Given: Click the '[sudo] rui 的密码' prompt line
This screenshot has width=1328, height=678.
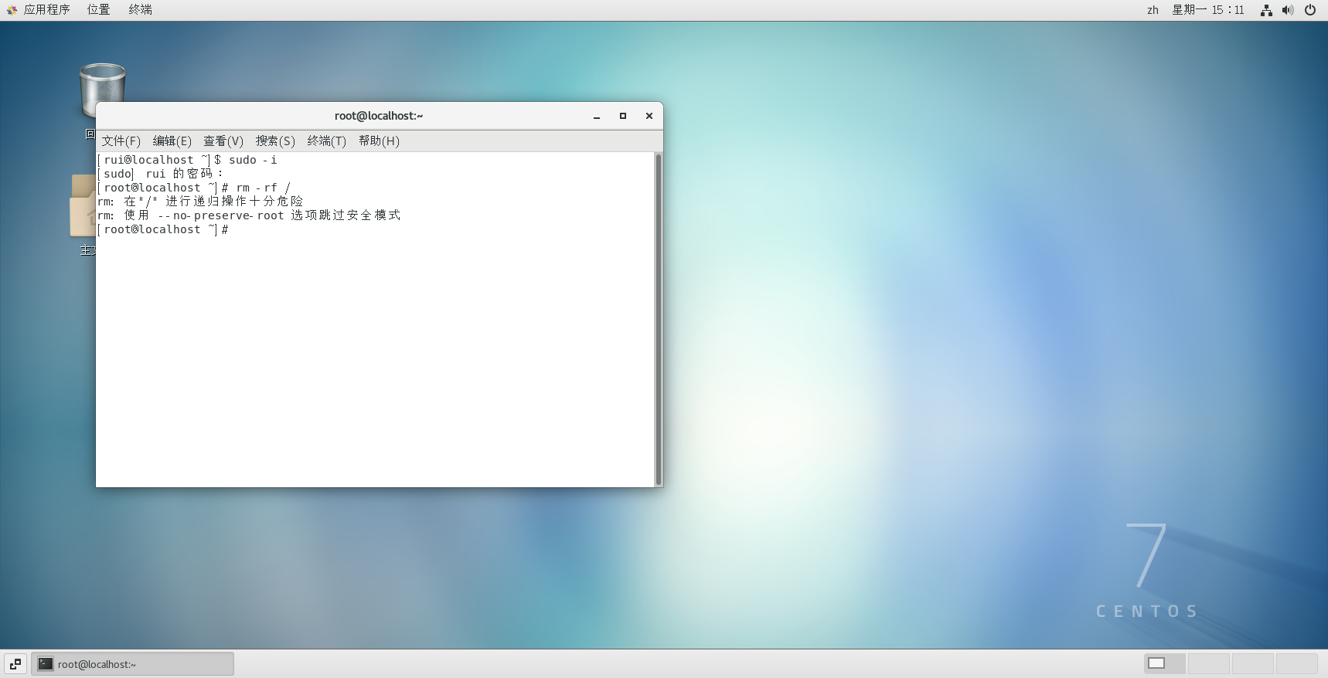Looking at the screenshot, I should [x=160, y=174].
